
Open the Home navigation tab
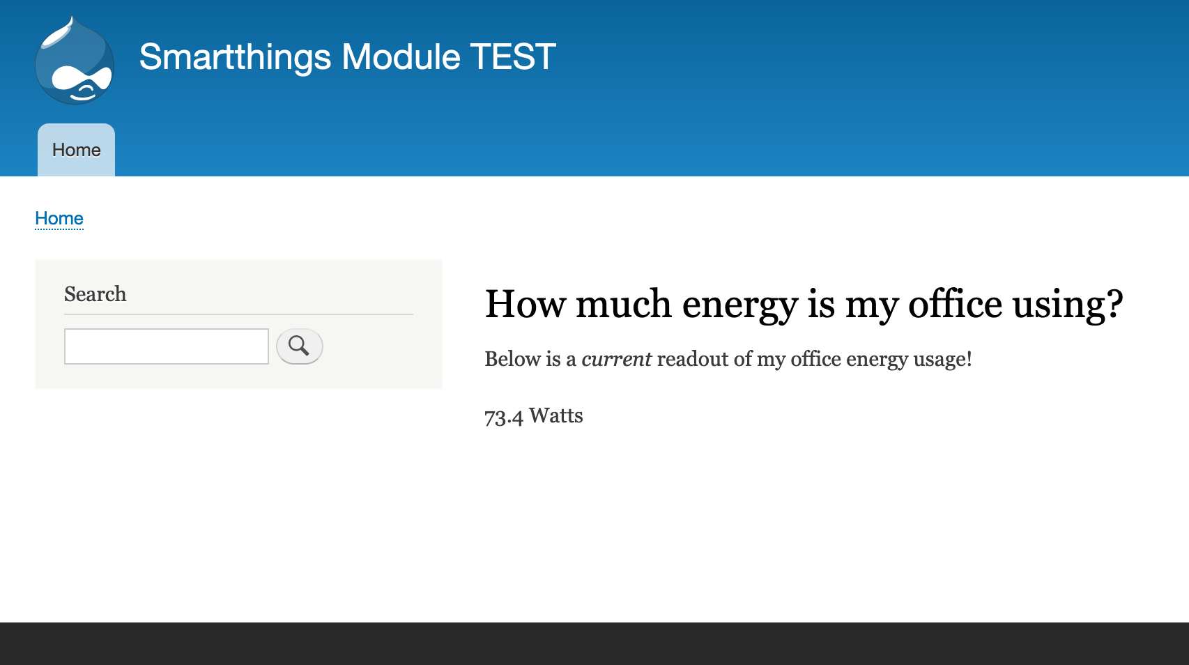click(76, 150)
